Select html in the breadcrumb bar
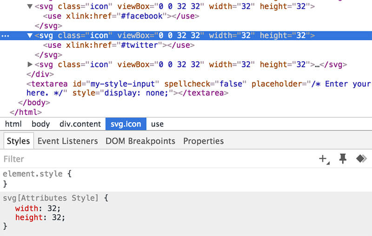The image size is (372, 236). (13, 124)
